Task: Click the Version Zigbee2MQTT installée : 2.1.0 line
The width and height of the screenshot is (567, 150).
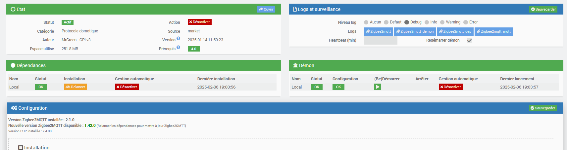Action: 41,120
